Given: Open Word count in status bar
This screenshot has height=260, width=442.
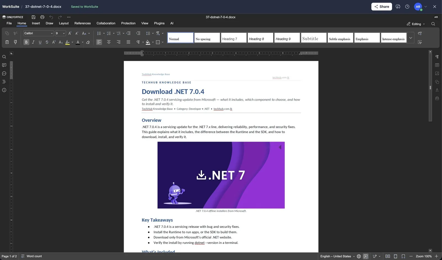Looking at the screenshot, I should point(31,256).
